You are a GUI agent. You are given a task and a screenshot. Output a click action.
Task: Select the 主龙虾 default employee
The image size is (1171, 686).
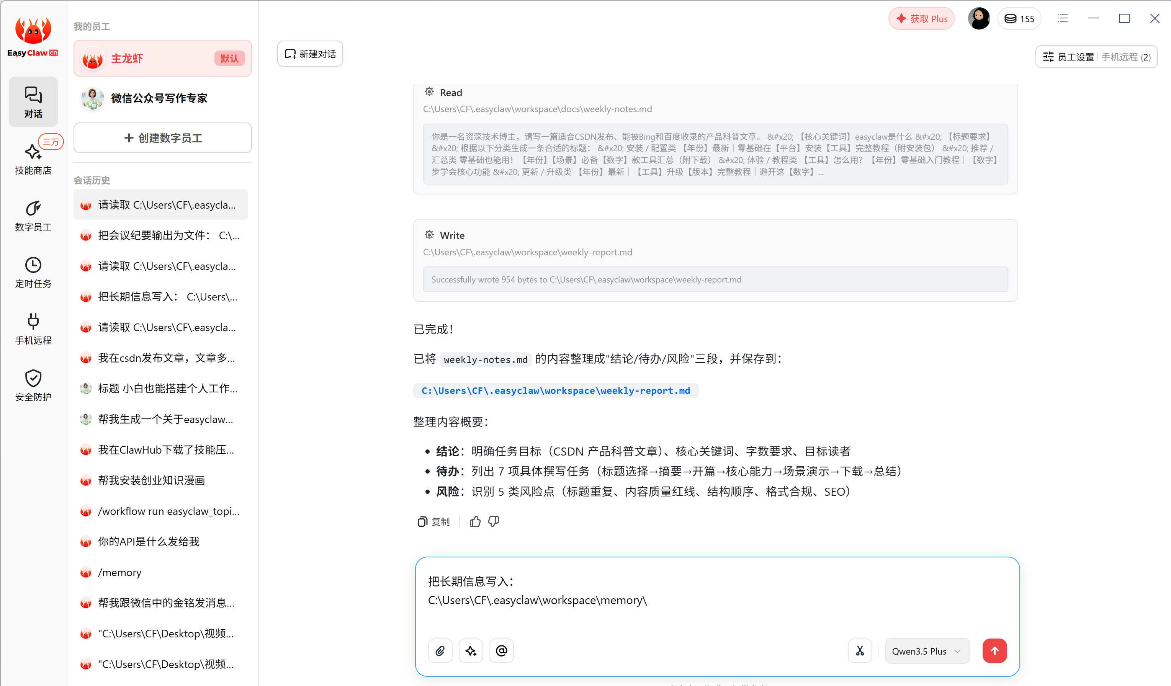pyautogui.click(x=163, y=59)
